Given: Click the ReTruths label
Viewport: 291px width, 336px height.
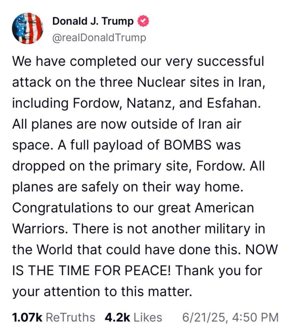Looking at the screenshot, I should click(x=71, y=318).
